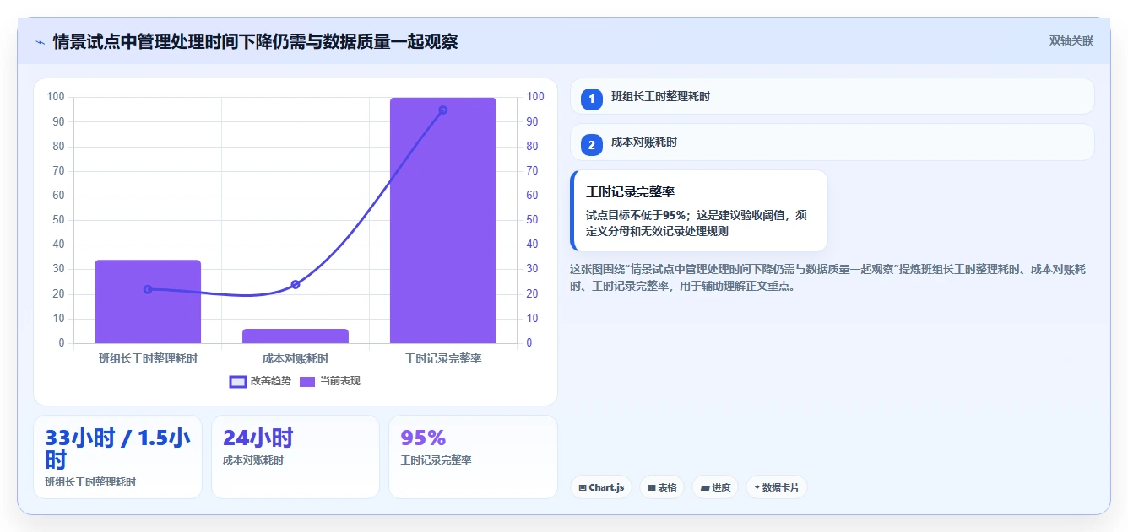Viewport: 1128px width, 532px height.
Task: Click the right y-axis value 50
Action: tap(533, 220)
